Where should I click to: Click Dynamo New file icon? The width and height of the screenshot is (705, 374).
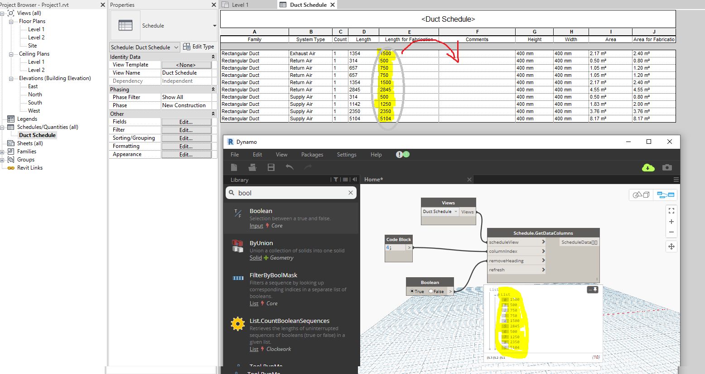pyautogui.click(x=234, y=167)
